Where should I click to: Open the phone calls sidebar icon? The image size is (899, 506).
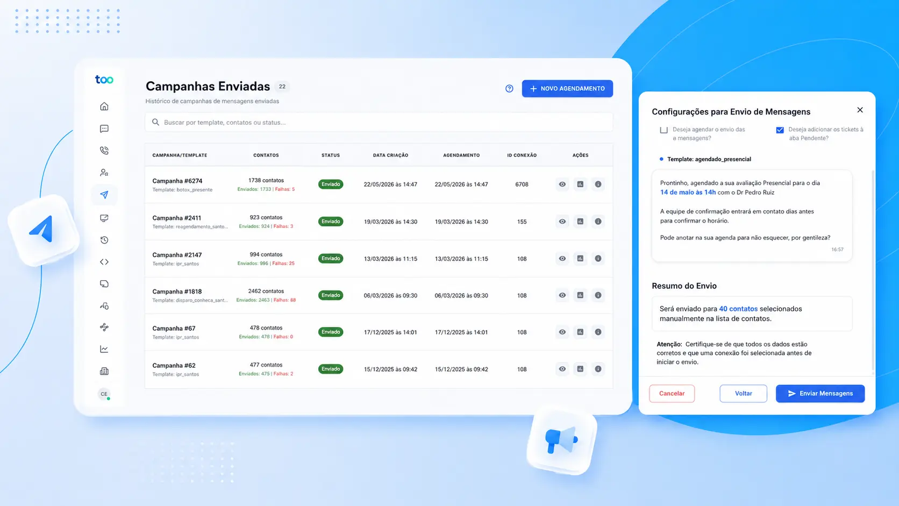(x=104, y=151)
